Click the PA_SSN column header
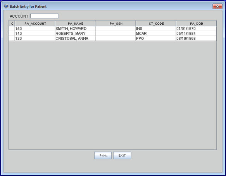226x176 pixels. coord(116,24)
